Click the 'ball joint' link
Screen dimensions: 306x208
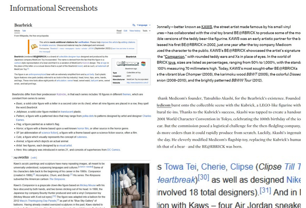(94, 81)
